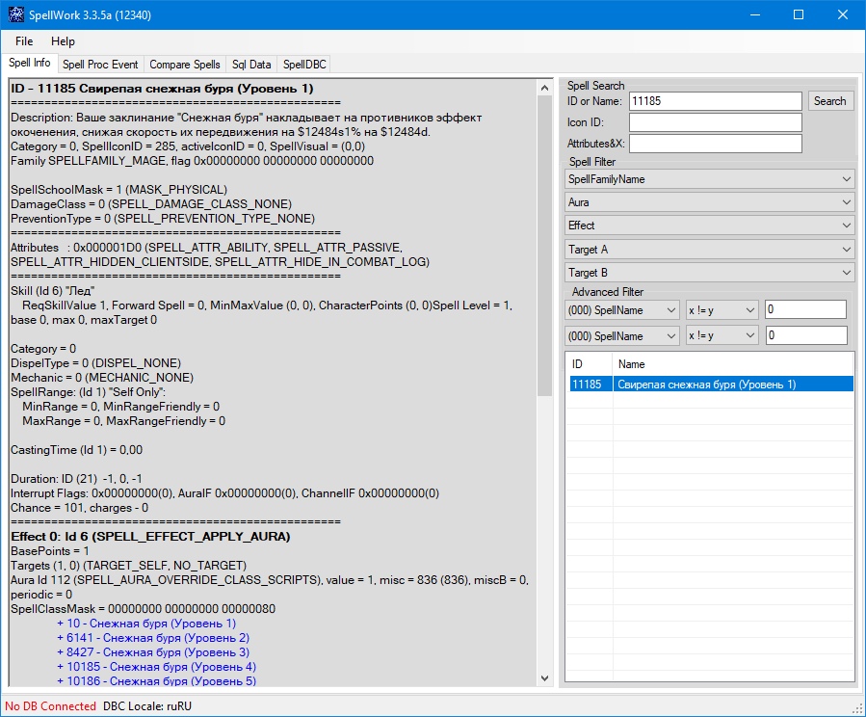Click the "CastingTime (Id 1) = 0,00" line
The height and width of the screenshot is (717, 866).
[76, 450]
